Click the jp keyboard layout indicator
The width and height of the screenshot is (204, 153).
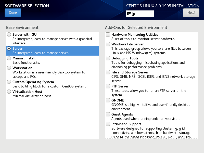(140, 14)
